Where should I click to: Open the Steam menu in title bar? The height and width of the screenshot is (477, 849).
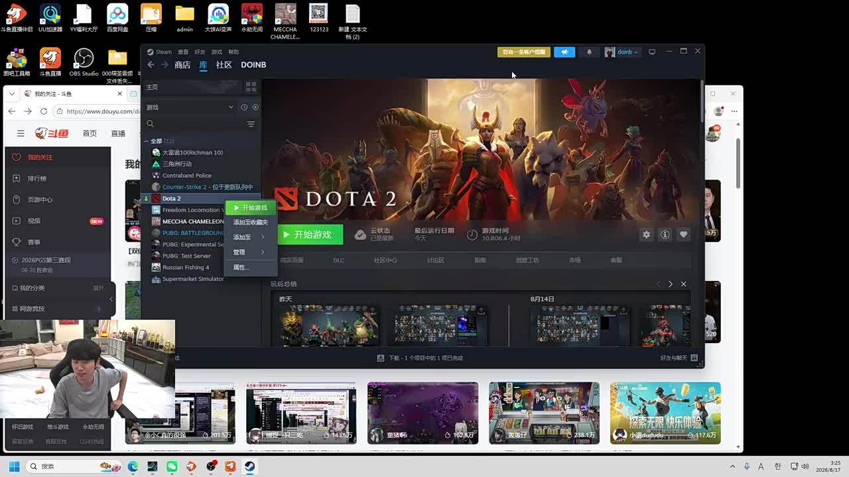pyautogui.click(x=160, y=52)
